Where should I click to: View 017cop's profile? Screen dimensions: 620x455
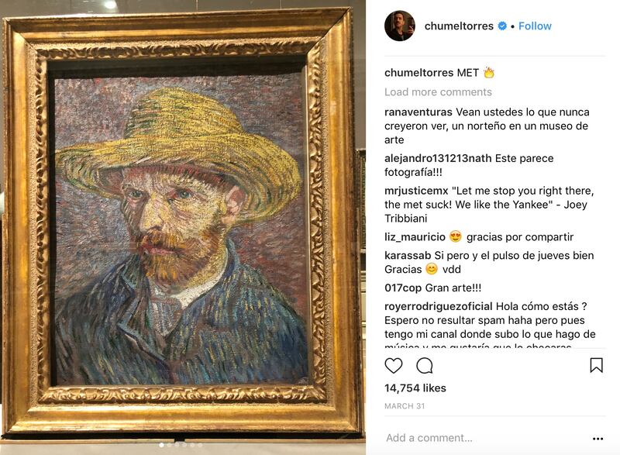pos(403,288)
